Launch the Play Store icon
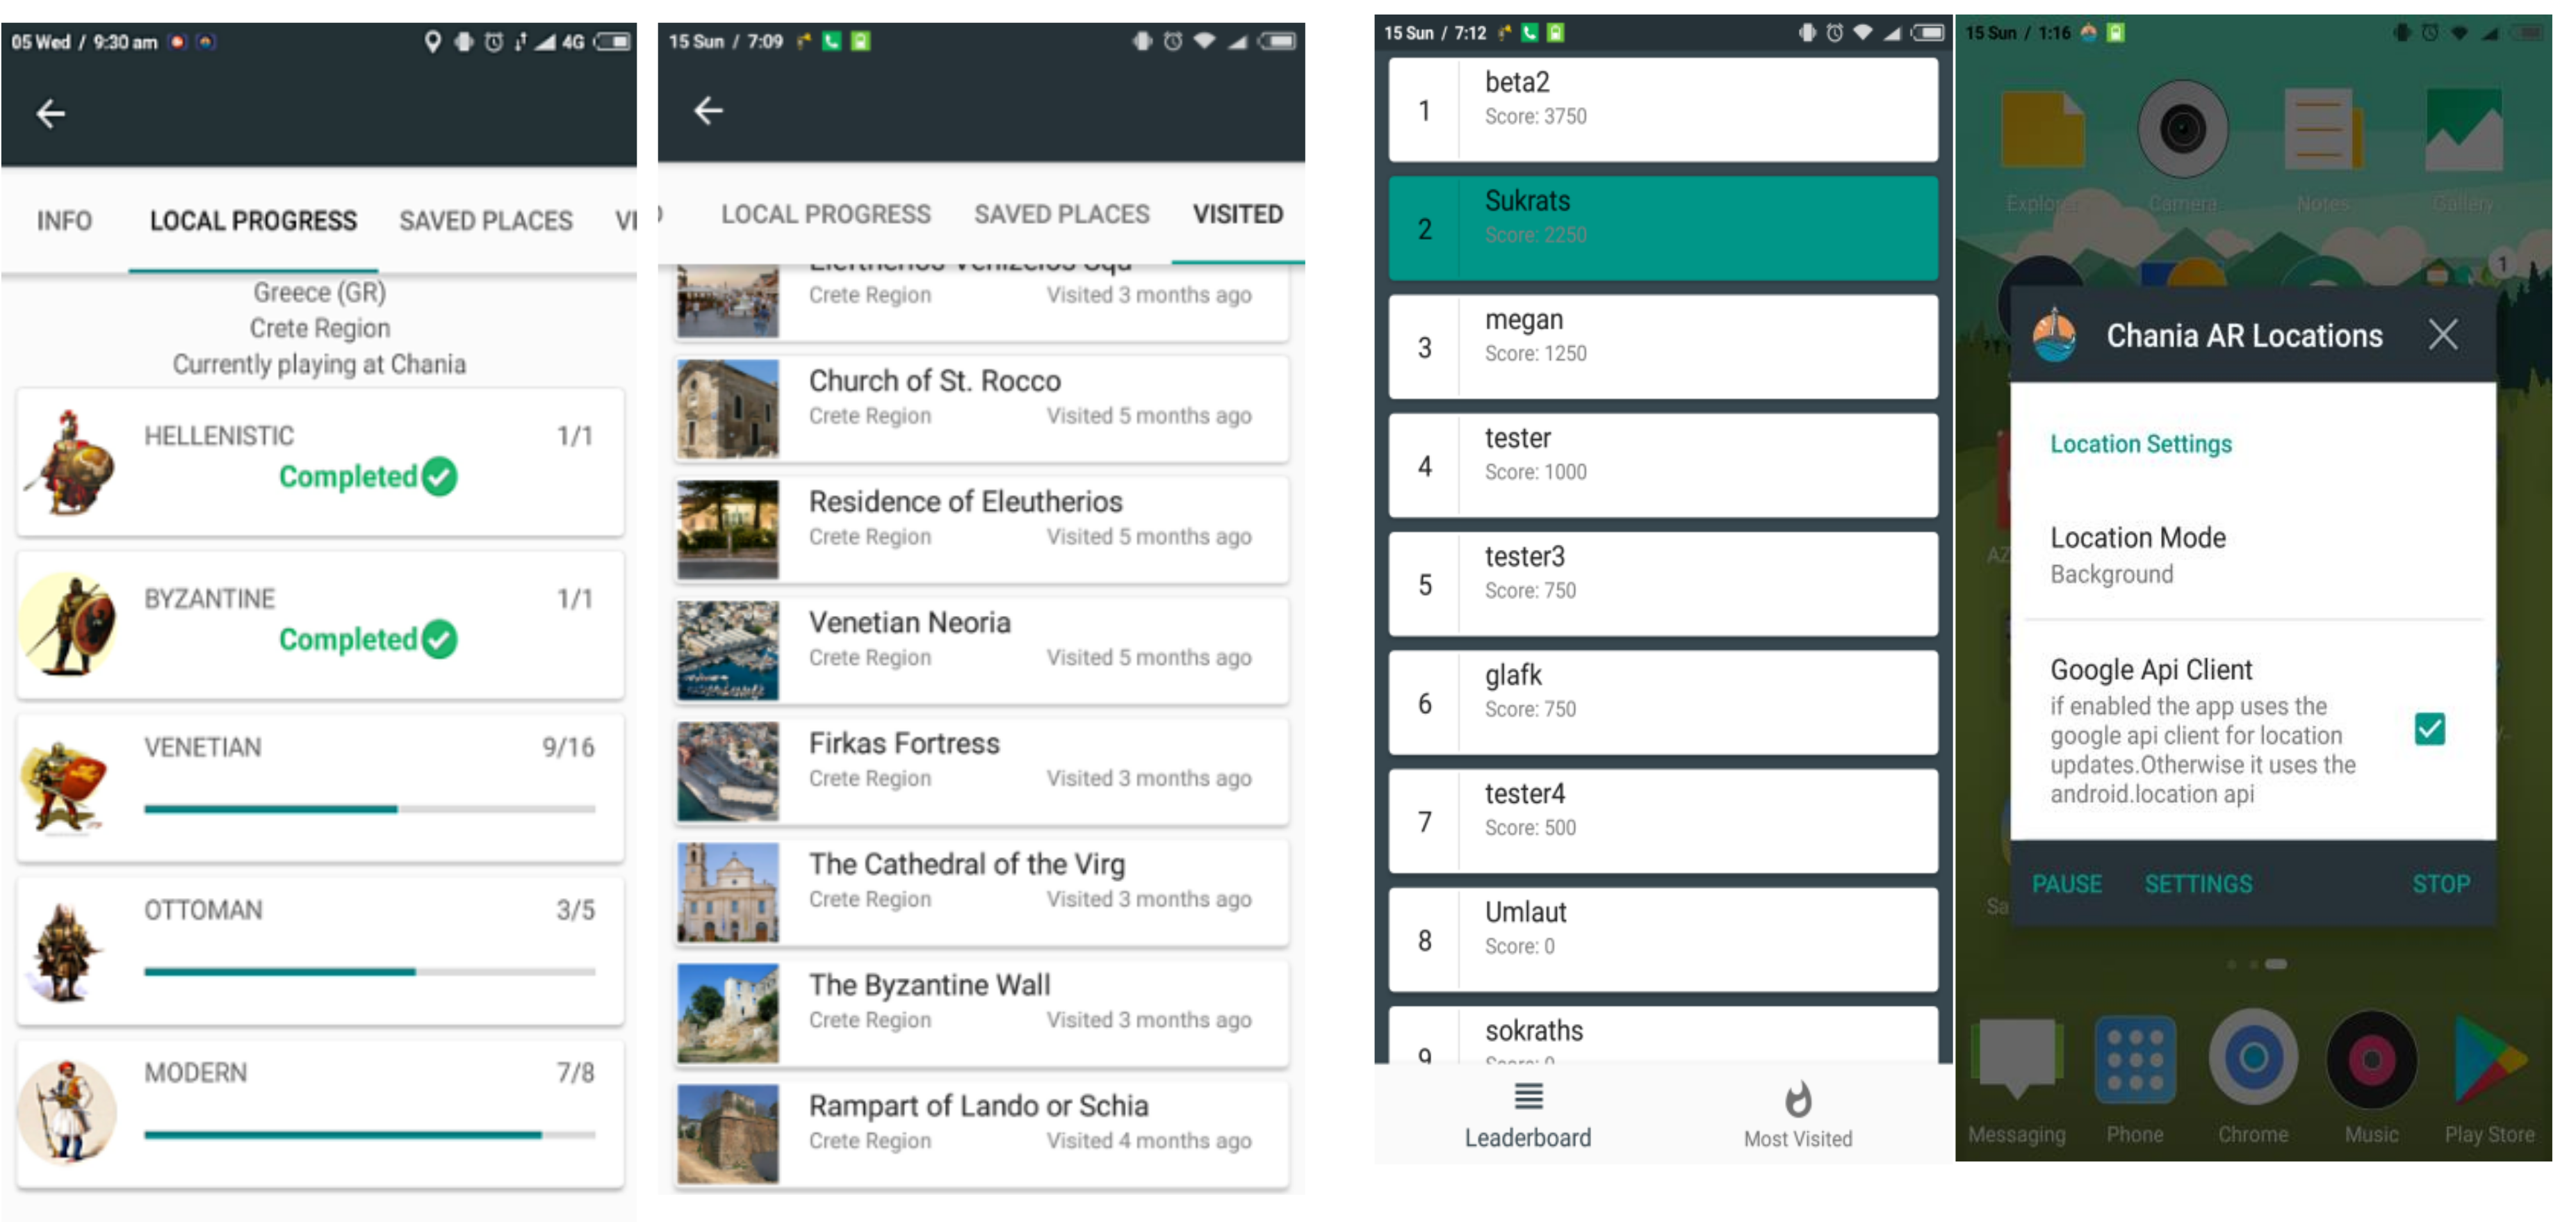The width and height of the screenshot is (2576, 1222). [2489, 1060]
